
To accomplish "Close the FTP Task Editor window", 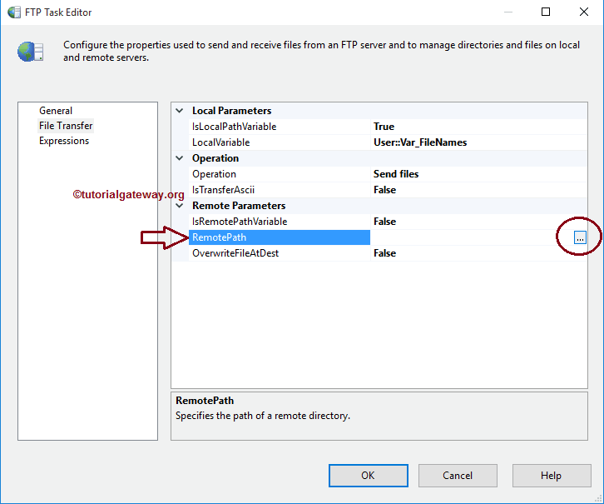I will tap(583, 12).
